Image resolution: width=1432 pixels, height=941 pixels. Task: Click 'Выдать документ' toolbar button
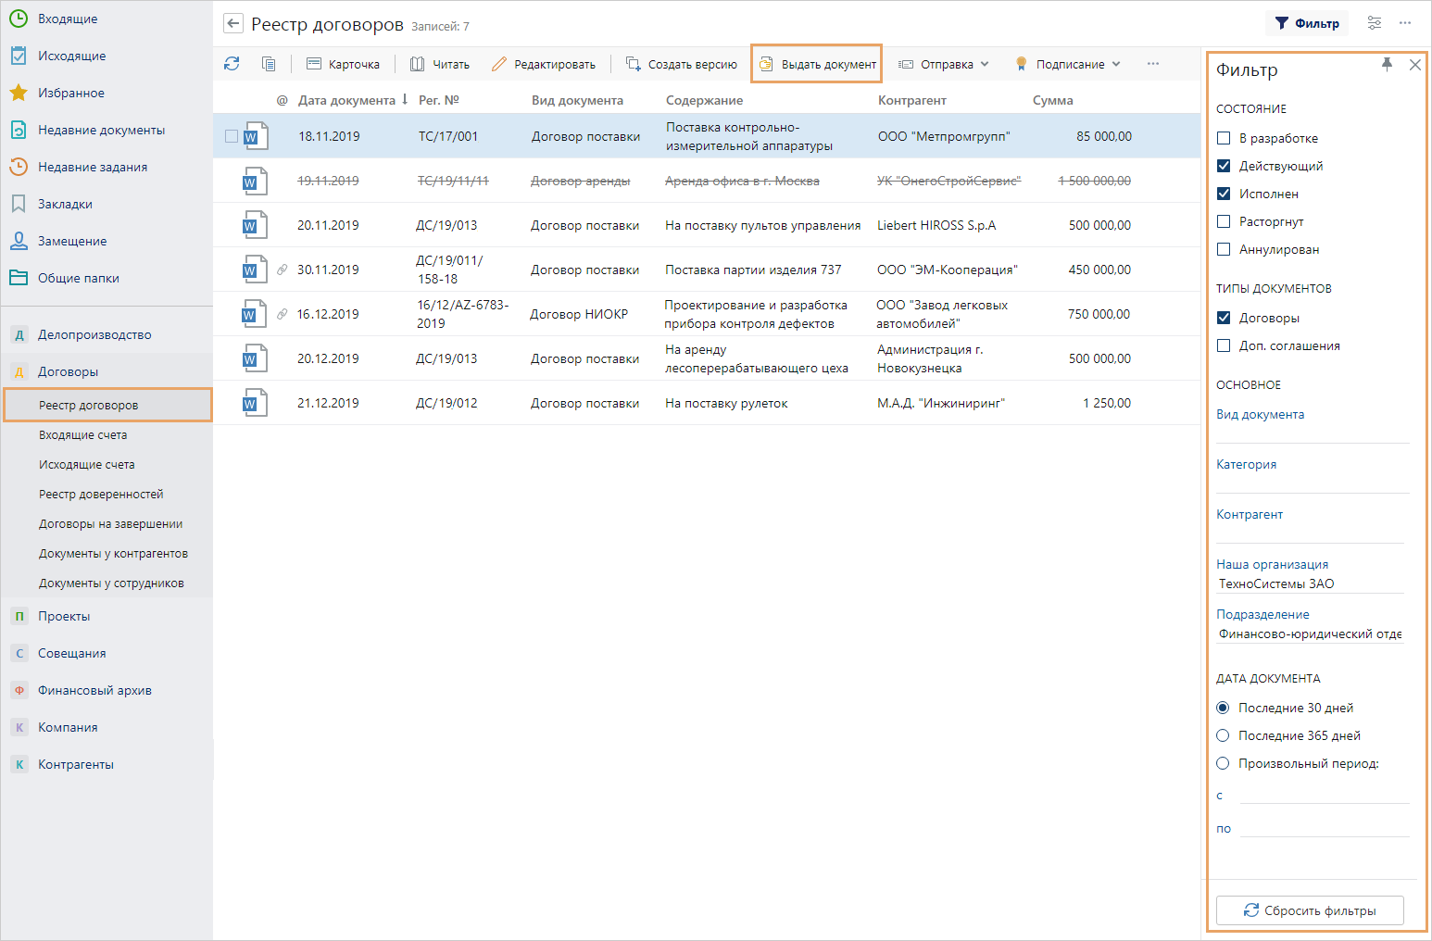(817, 64)
